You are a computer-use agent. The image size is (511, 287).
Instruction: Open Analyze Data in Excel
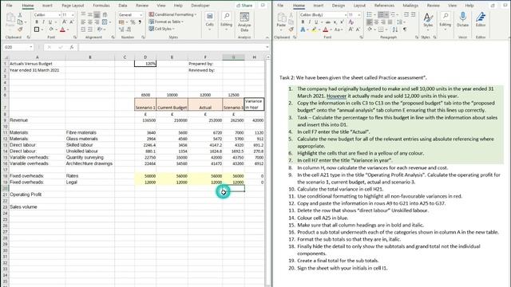(244, 22)
